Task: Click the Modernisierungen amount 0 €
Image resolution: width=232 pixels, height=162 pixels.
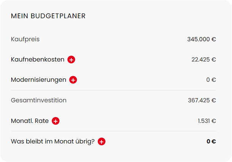Action: click(x=211, y=80)
